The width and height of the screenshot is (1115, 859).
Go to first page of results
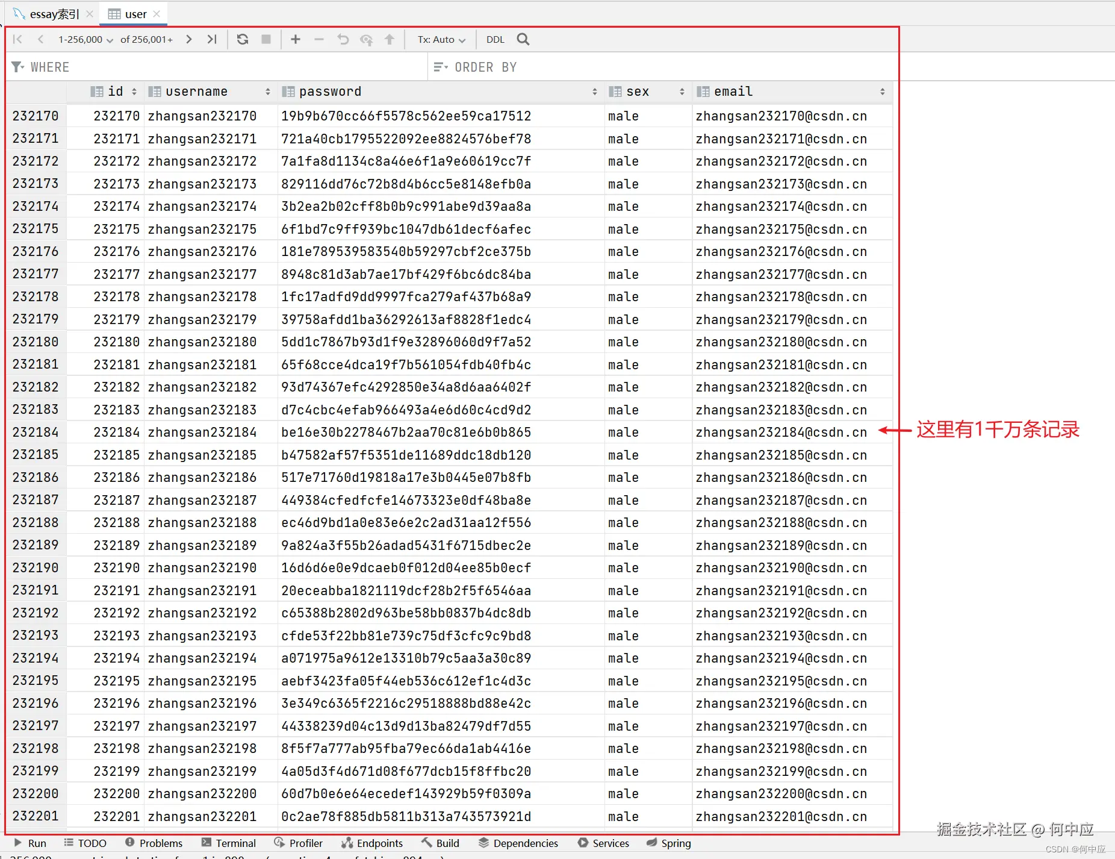18,40
